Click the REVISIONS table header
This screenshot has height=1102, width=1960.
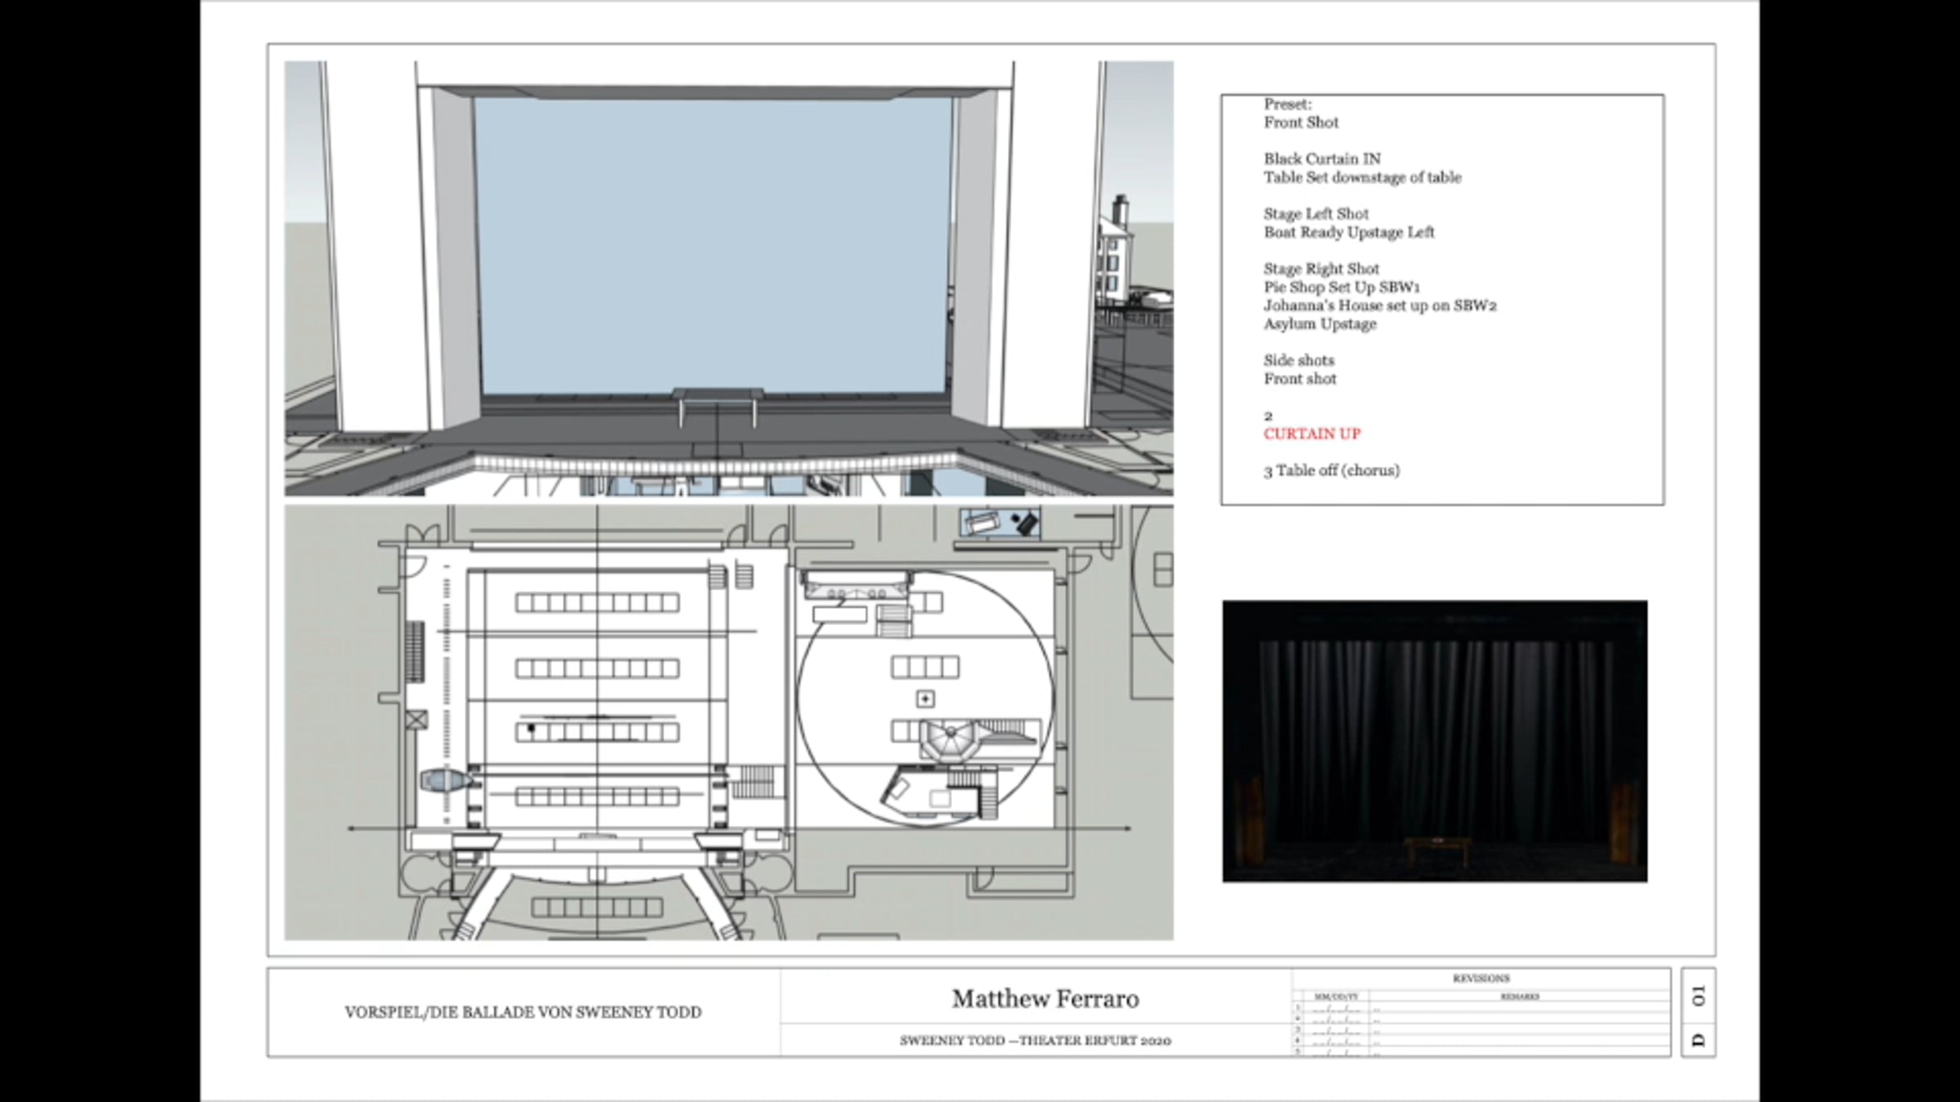[1481, 978]
